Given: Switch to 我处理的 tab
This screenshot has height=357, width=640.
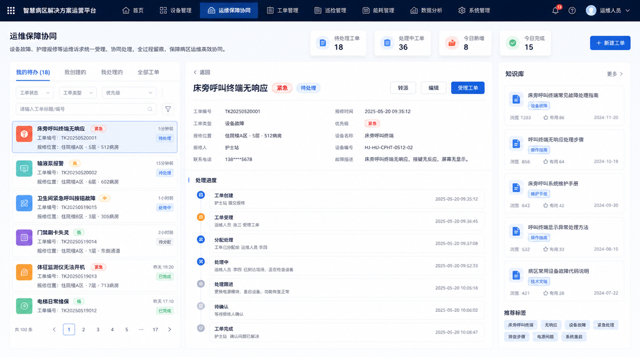Looking at the screenshot, I should 112,72.
